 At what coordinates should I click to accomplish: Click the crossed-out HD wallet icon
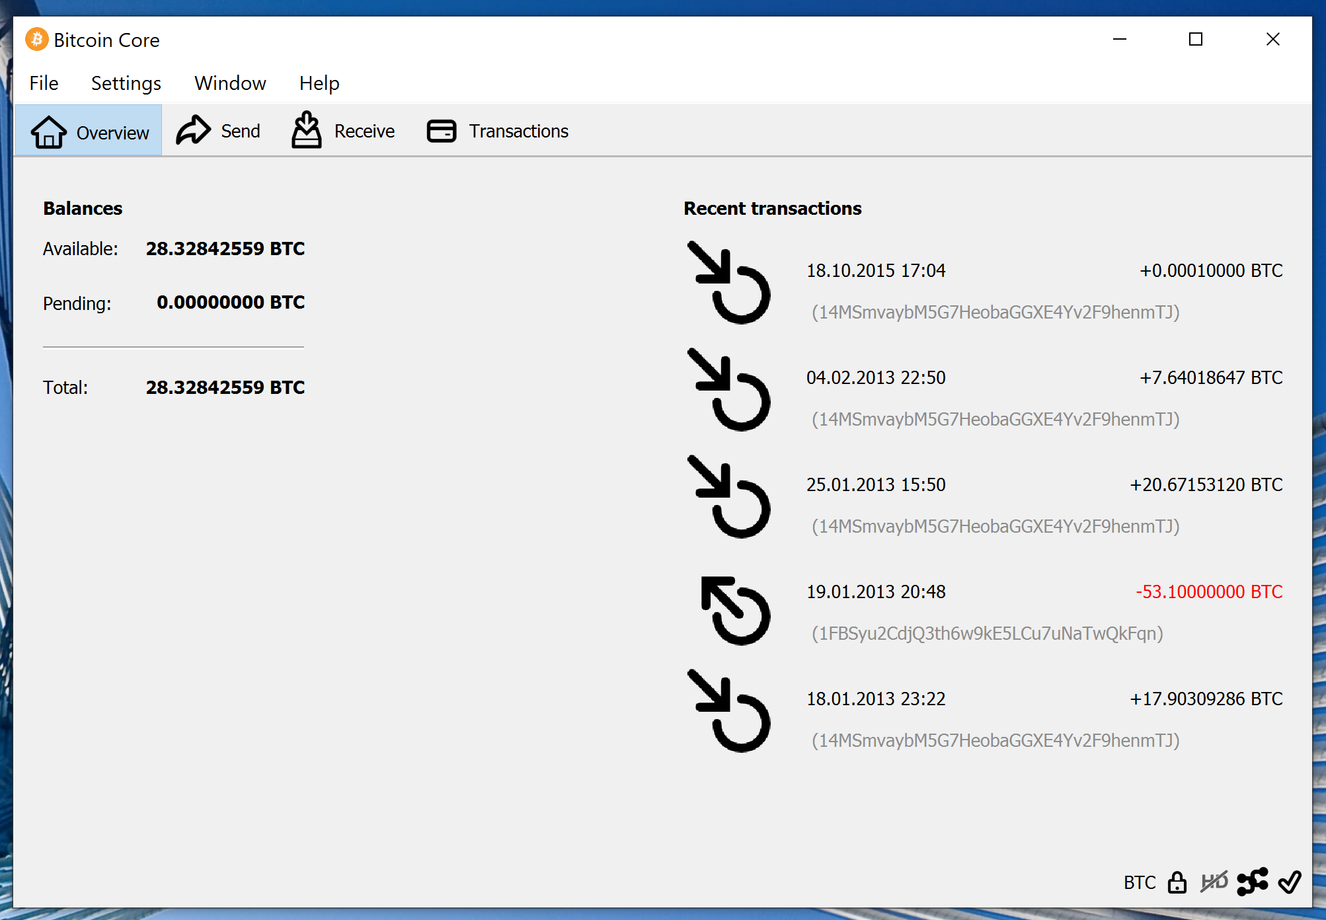click(1214, 882)
